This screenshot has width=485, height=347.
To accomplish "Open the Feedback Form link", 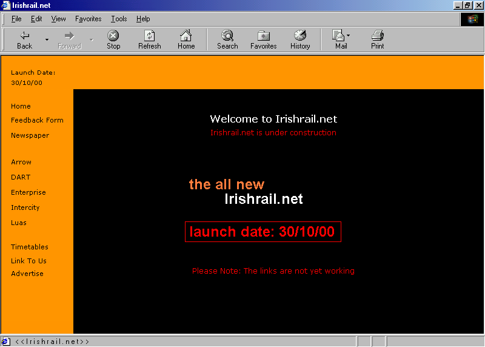I will coord(37,120).
